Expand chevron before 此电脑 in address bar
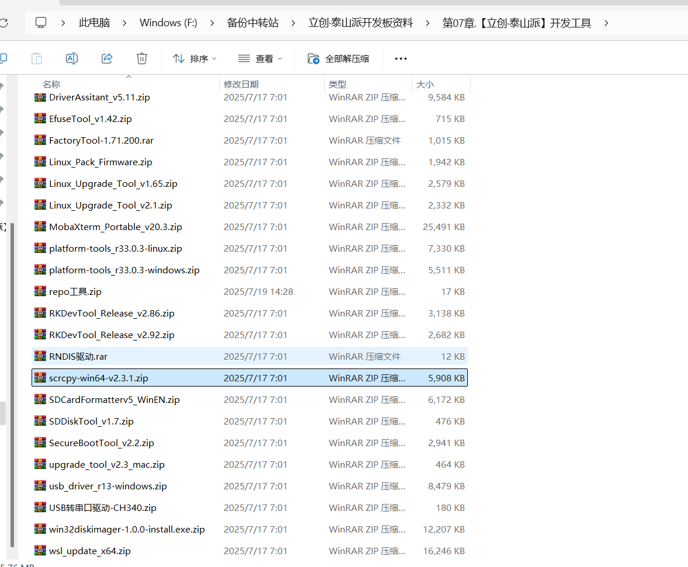Viewport: 688px width, 567px height. coord(63,23)
